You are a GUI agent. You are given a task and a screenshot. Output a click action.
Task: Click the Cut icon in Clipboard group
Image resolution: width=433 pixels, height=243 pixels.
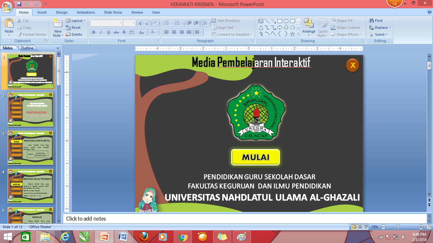[x=20, y=20]
